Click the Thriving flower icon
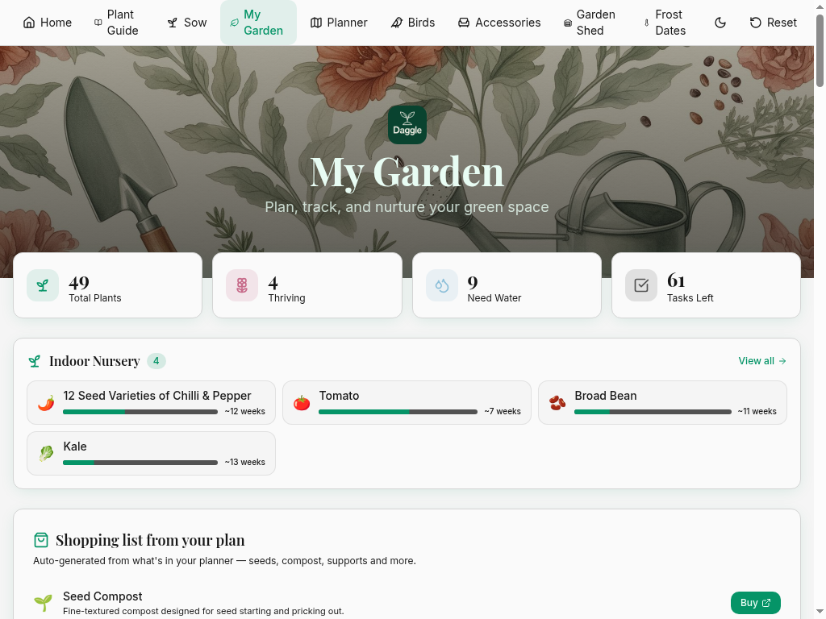This screenshot has height=619, width=826. point(242,285)
